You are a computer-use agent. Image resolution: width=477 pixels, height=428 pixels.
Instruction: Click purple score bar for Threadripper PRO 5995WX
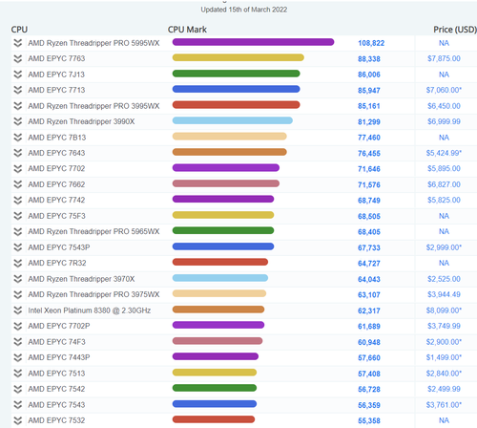coord(253,42)
